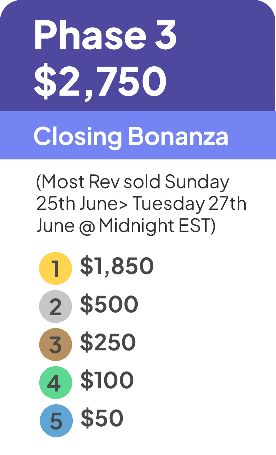Image resolution: width=276 pixels, height=455 pixels.
Task: Open the Closing Bonanza banner
Action: (x=138, y=135)
